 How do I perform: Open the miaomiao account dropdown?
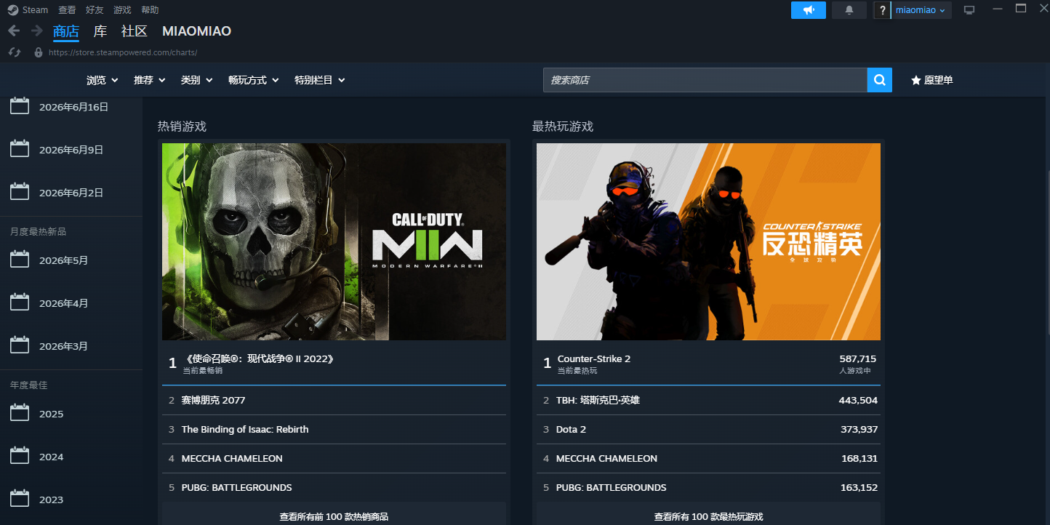coord(921,10)
